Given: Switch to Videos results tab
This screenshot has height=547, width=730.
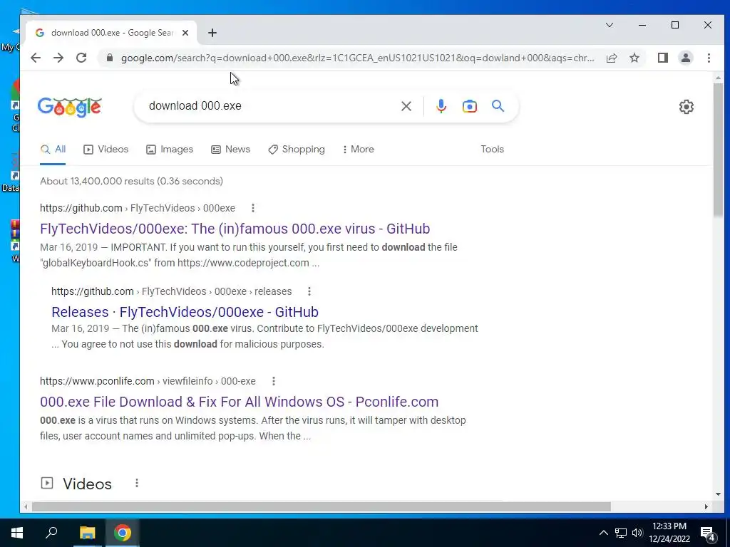Looking at the screenshot, I should [106, 150].
